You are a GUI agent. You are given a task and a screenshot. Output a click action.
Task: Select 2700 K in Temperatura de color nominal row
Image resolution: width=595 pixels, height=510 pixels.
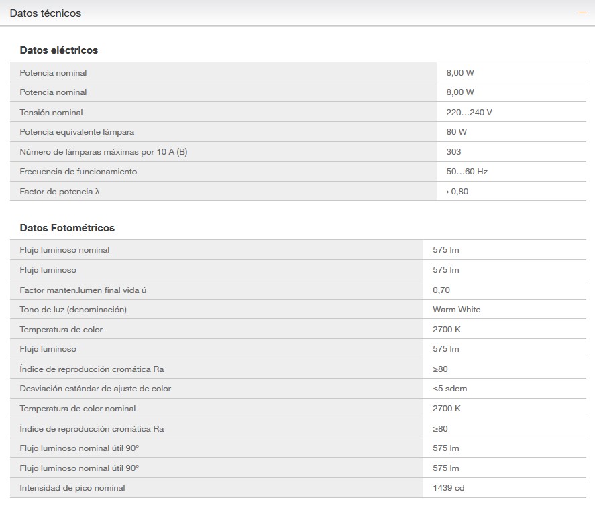[x=447, y=409]
